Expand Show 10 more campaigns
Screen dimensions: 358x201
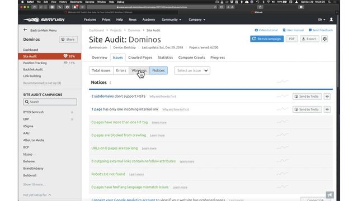point(34,184)
